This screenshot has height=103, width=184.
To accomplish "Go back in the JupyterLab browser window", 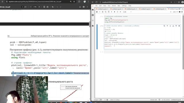I will tap(93, 2).
